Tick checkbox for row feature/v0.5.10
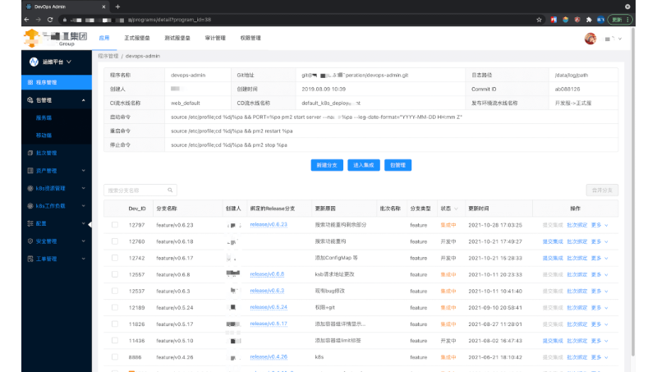Viewport: 657px width, 372px height. (115, 341)
